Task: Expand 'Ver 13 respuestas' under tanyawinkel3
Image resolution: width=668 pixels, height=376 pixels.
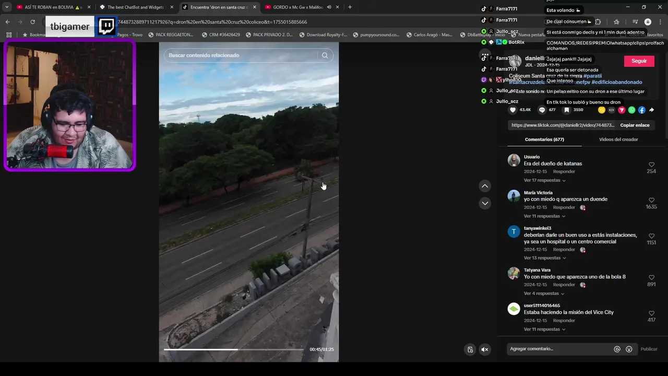Action: coord(545,258)
